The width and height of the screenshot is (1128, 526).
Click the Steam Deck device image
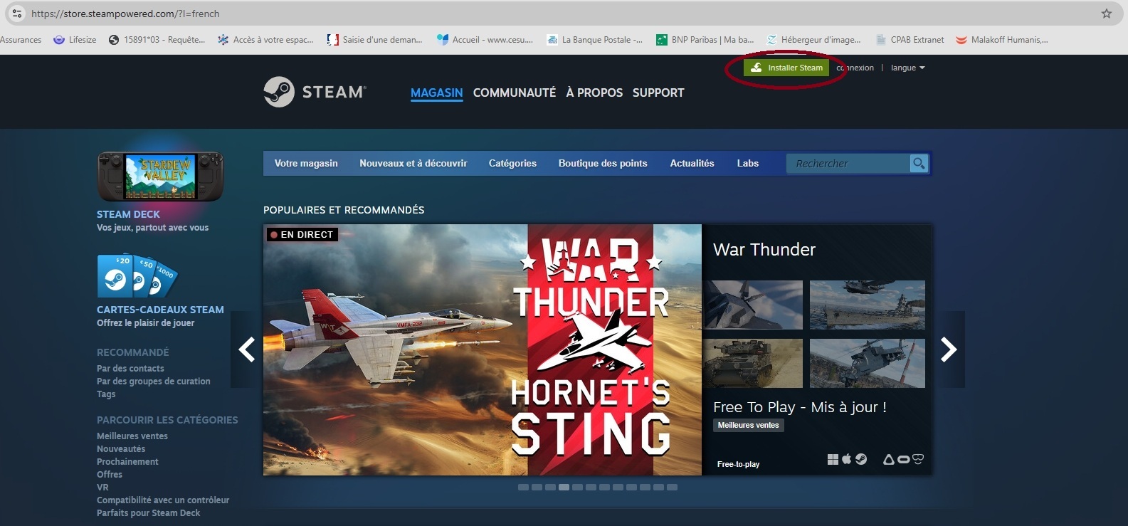point(160,176)
